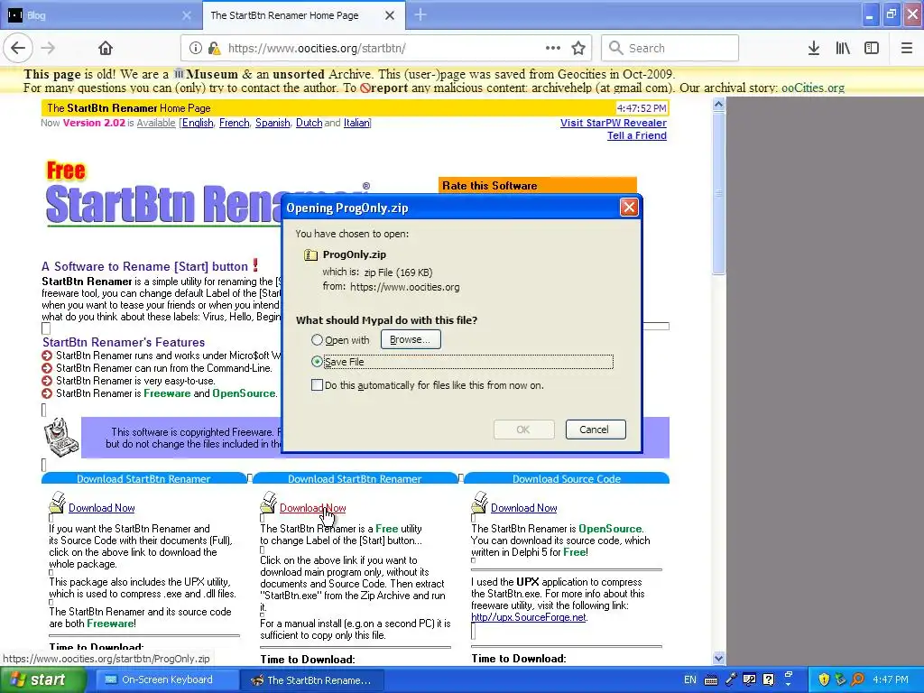Click the Browse... button in the dialog
Viewport: 924px width, 693px height.
[x=411, y=339]
